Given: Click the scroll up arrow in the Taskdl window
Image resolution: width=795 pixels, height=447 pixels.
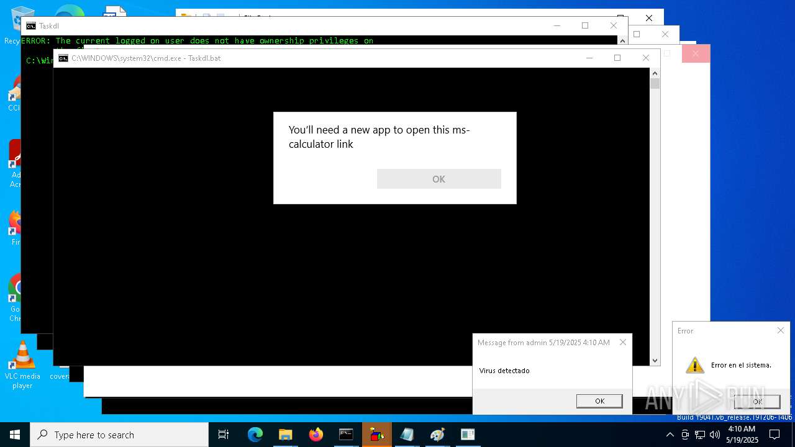Looking at the screenshot, I should [622, 40].
